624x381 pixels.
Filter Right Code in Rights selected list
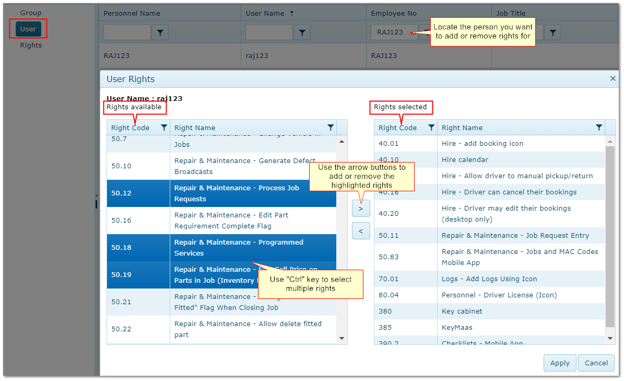pos(431,128)
